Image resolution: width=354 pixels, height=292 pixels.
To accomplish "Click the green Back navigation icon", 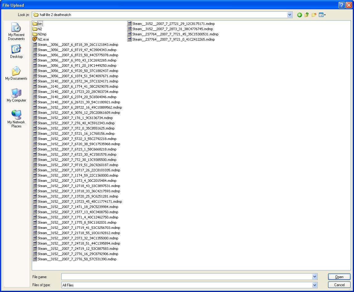I will (x=299, y=15).
